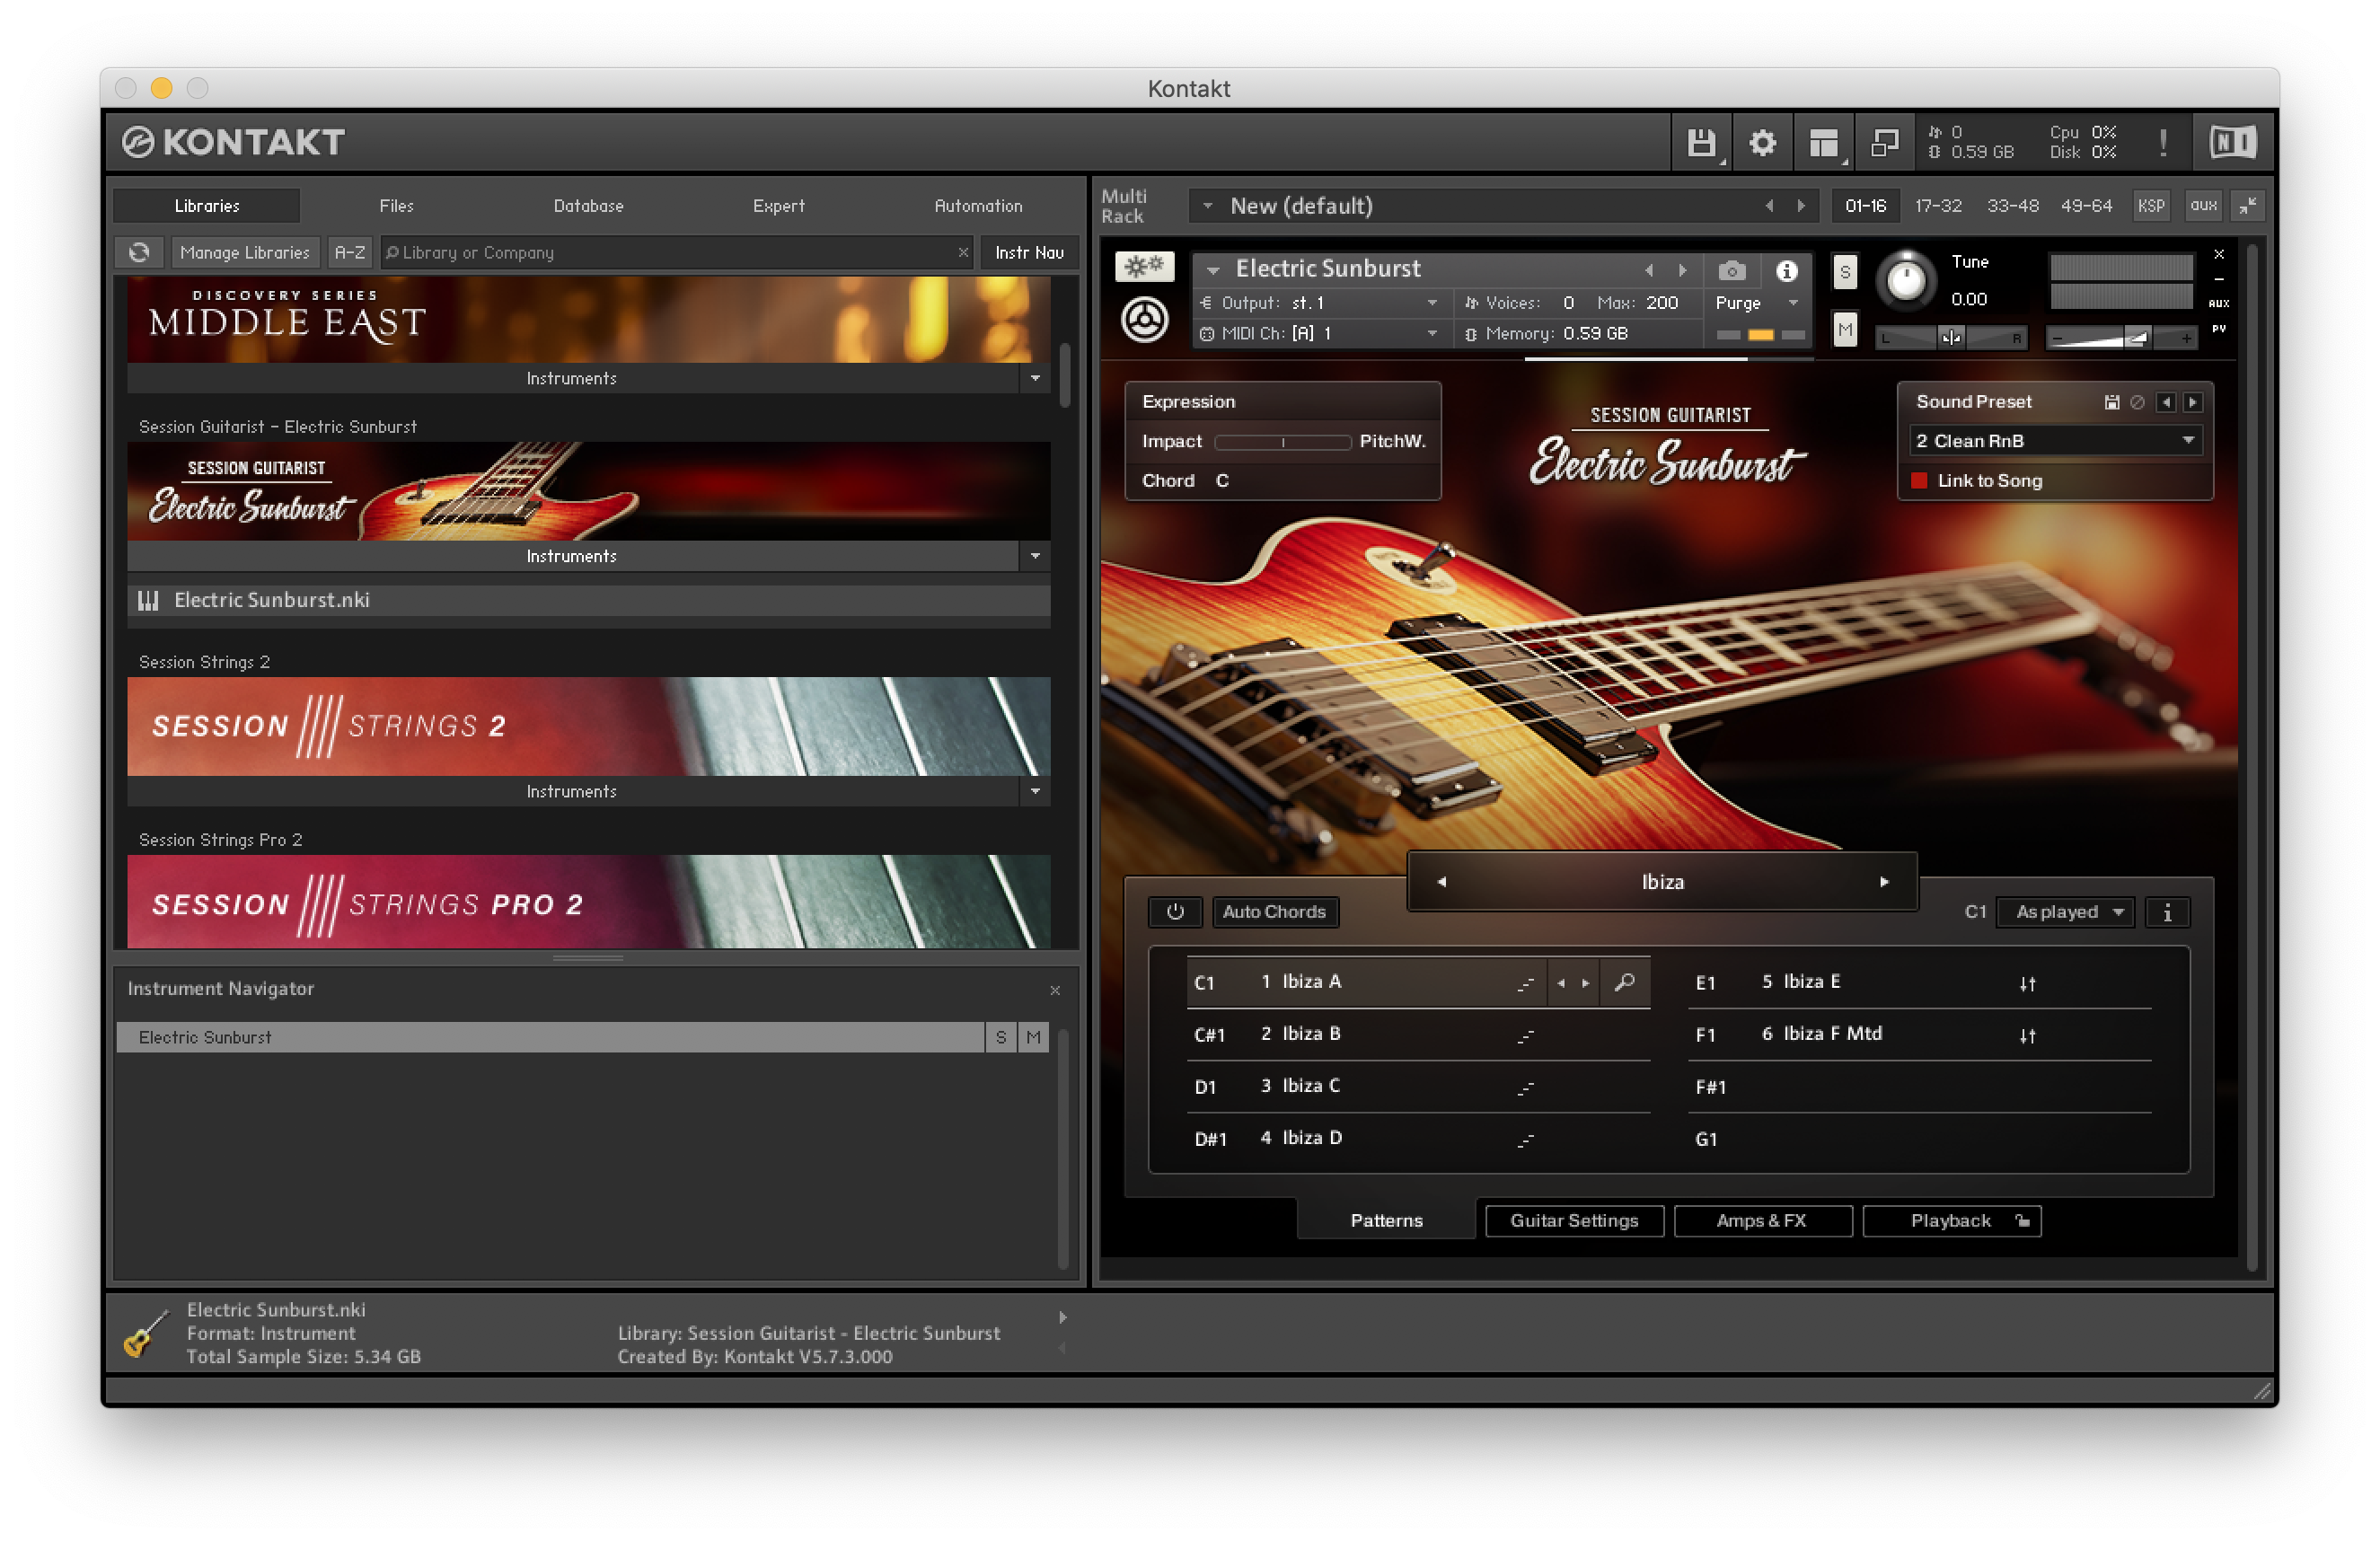Click the exclamation warning panic icon

coord(2163,143)
